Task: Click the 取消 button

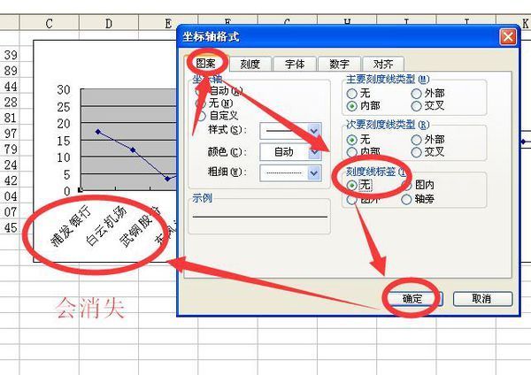Action: (482, 299)
